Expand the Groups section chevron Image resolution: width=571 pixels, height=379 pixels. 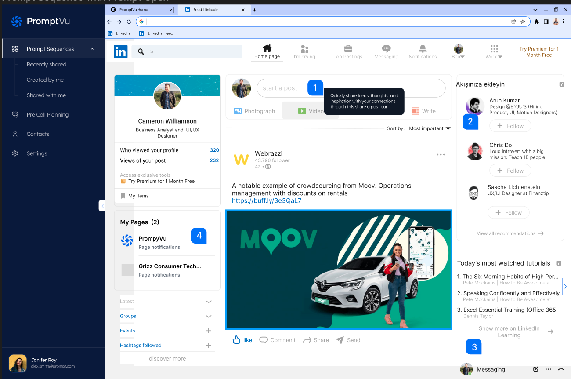click(209, 316)
